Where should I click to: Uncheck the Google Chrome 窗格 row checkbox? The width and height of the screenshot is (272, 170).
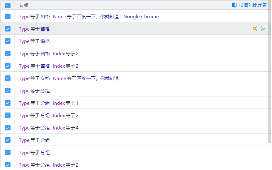[8, 16]
